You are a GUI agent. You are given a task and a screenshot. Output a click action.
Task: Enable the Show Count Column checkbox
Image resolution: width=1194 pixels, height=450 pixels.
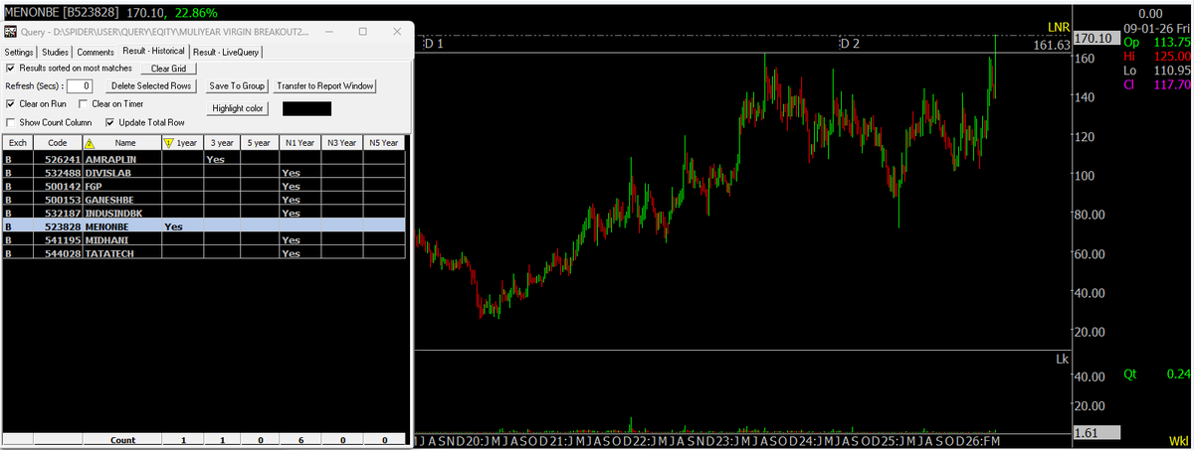(x=10, y=122)
